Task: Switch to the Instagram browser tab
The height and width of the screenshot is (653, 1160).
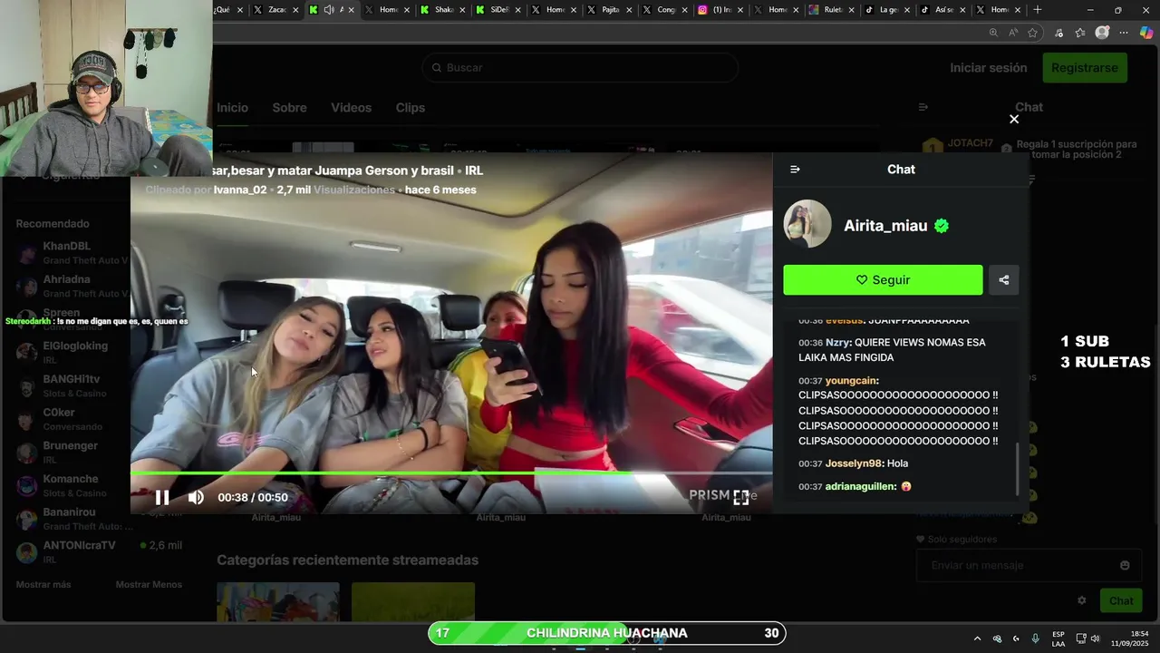Action: coord(720,10)
